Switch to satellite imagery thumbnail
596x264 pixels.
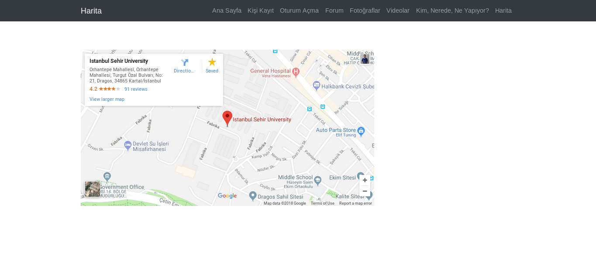pyautogui.click(x=93, y=189)
